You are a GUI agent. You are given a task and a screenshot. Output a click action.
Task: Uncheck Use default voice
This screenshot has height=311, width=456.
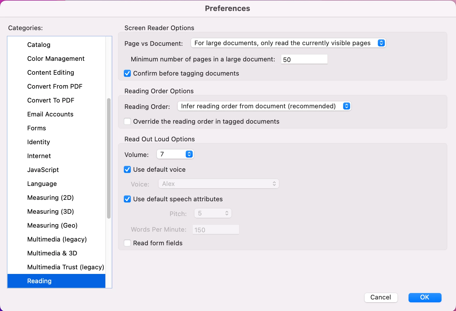coord(127,170)
